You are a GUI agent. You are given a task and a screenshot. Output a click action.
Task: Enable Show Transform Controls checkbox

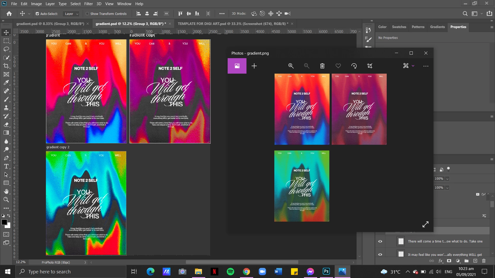click(87, 14)
